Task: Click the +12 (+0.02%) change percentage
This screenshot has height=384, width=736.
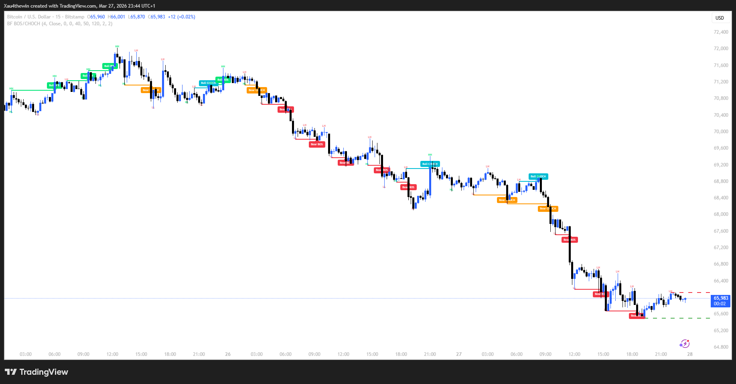Action: 183,16
